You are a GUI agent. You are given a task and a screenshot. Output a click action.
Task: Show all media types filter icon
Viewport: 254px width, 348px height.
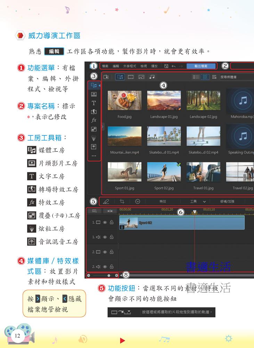[x=120, y=77]
